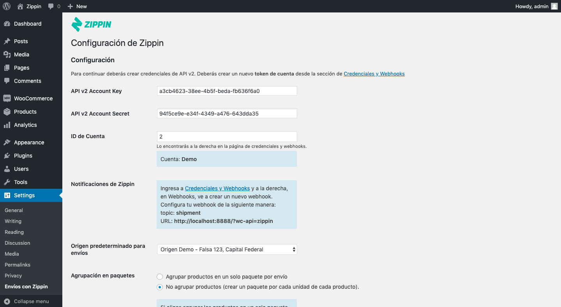Open Analytics menu label
The image size is (561, 307).
point(25,125)
